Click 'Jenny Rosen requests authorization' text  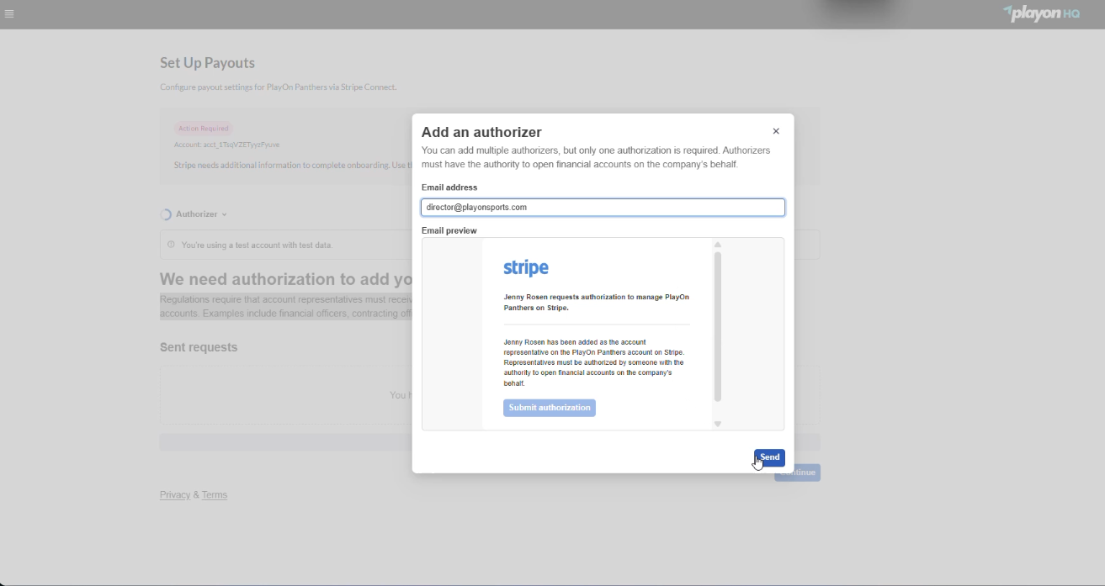(596, 303)
